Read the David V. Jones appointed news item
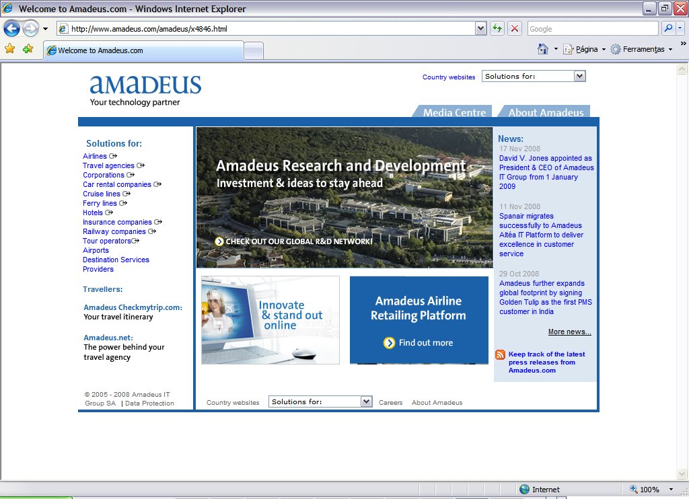 (x=546, y=172)
